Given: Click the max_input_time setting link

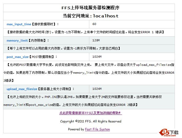Looking at the screenshot, I should click(x=19, y=24).
